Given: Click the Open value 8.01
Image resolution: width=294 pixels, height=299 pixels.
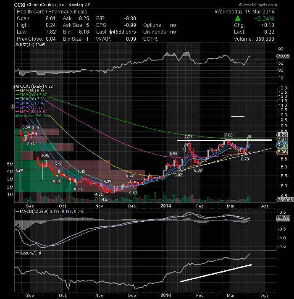Looking at the screenshot, I should pyautogui.click(x=50, y=18).
